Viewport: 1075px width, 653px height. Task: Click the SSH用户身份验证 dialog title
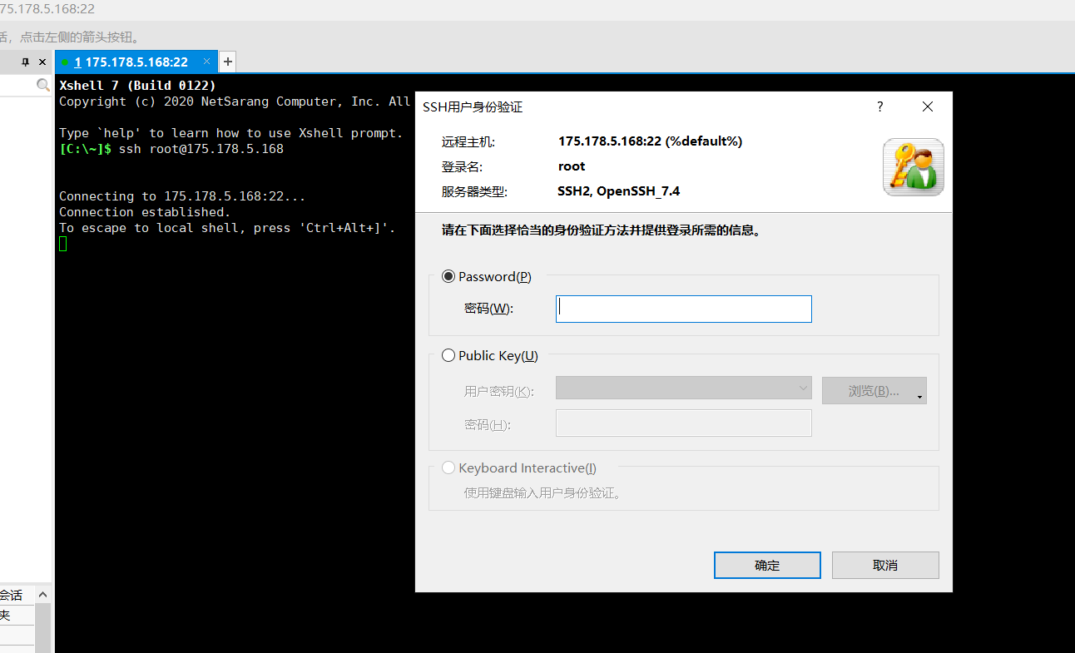coord(473,107)
